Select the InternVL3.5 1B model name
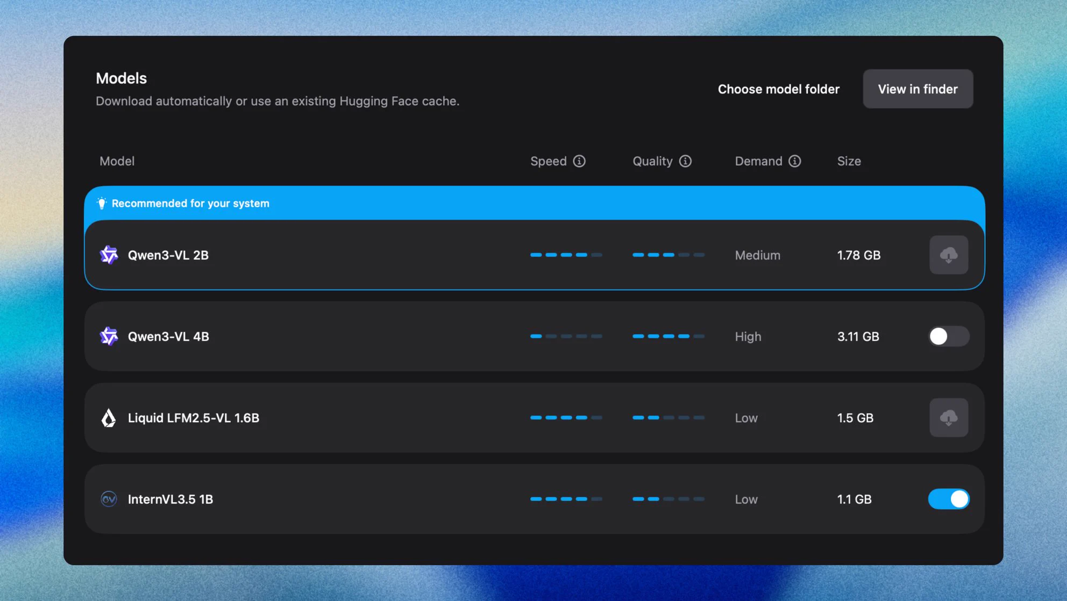 coord(170,499)
